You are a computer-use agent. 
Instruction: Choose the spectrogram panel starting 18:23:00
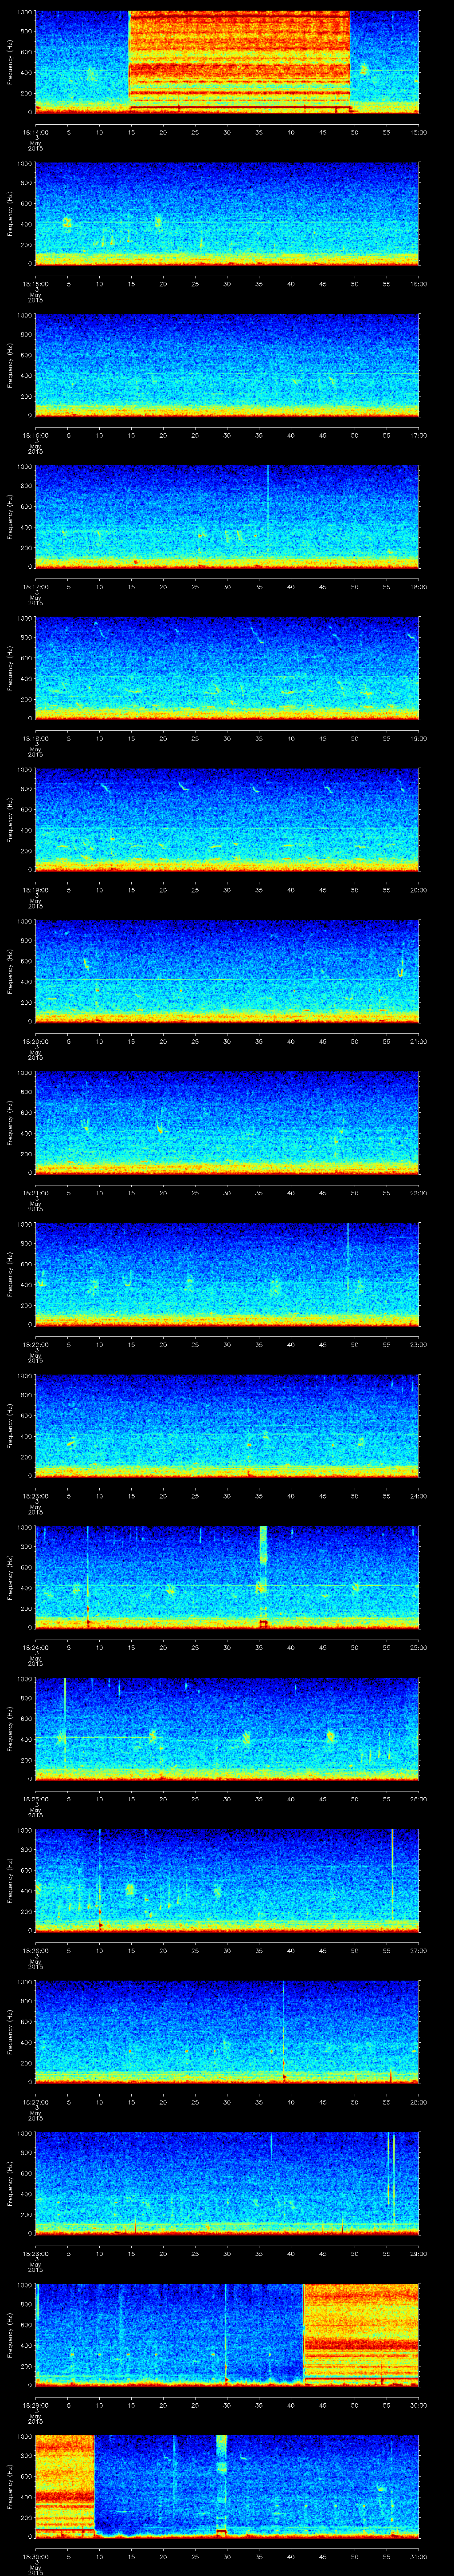click(227, 1425)
